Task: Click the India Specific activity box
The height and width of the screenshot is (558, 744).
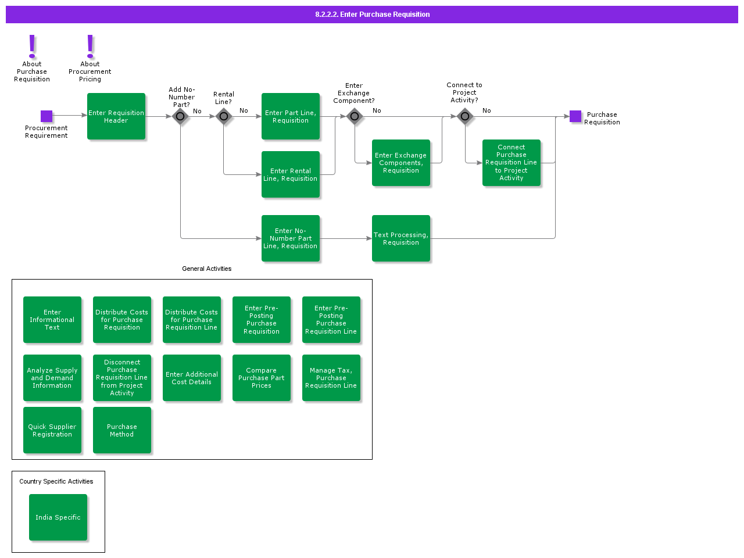Action: click(58, 517)
